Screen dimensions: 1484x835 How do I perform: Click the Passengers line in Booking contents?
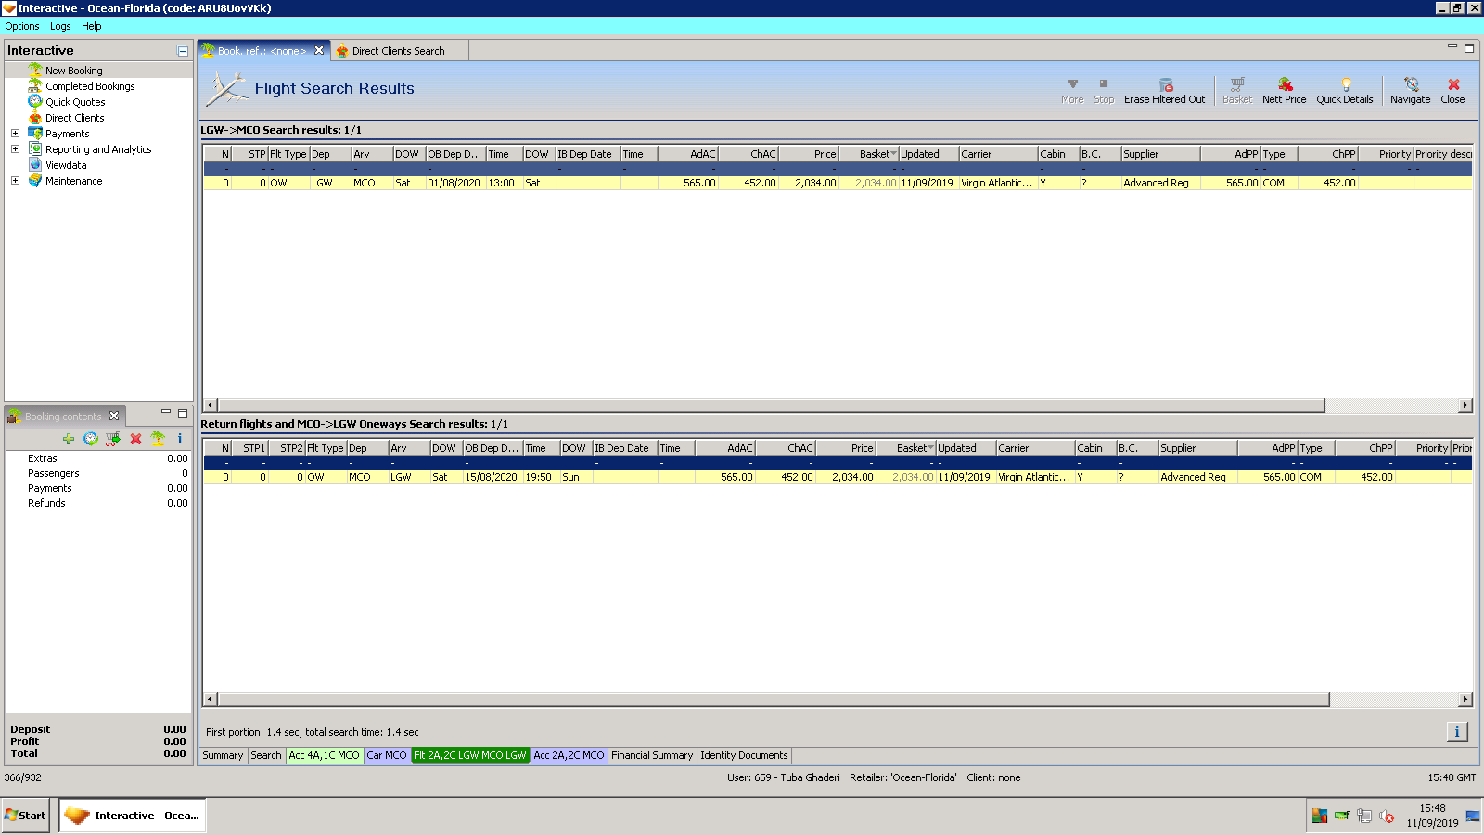tap(98, 473)
